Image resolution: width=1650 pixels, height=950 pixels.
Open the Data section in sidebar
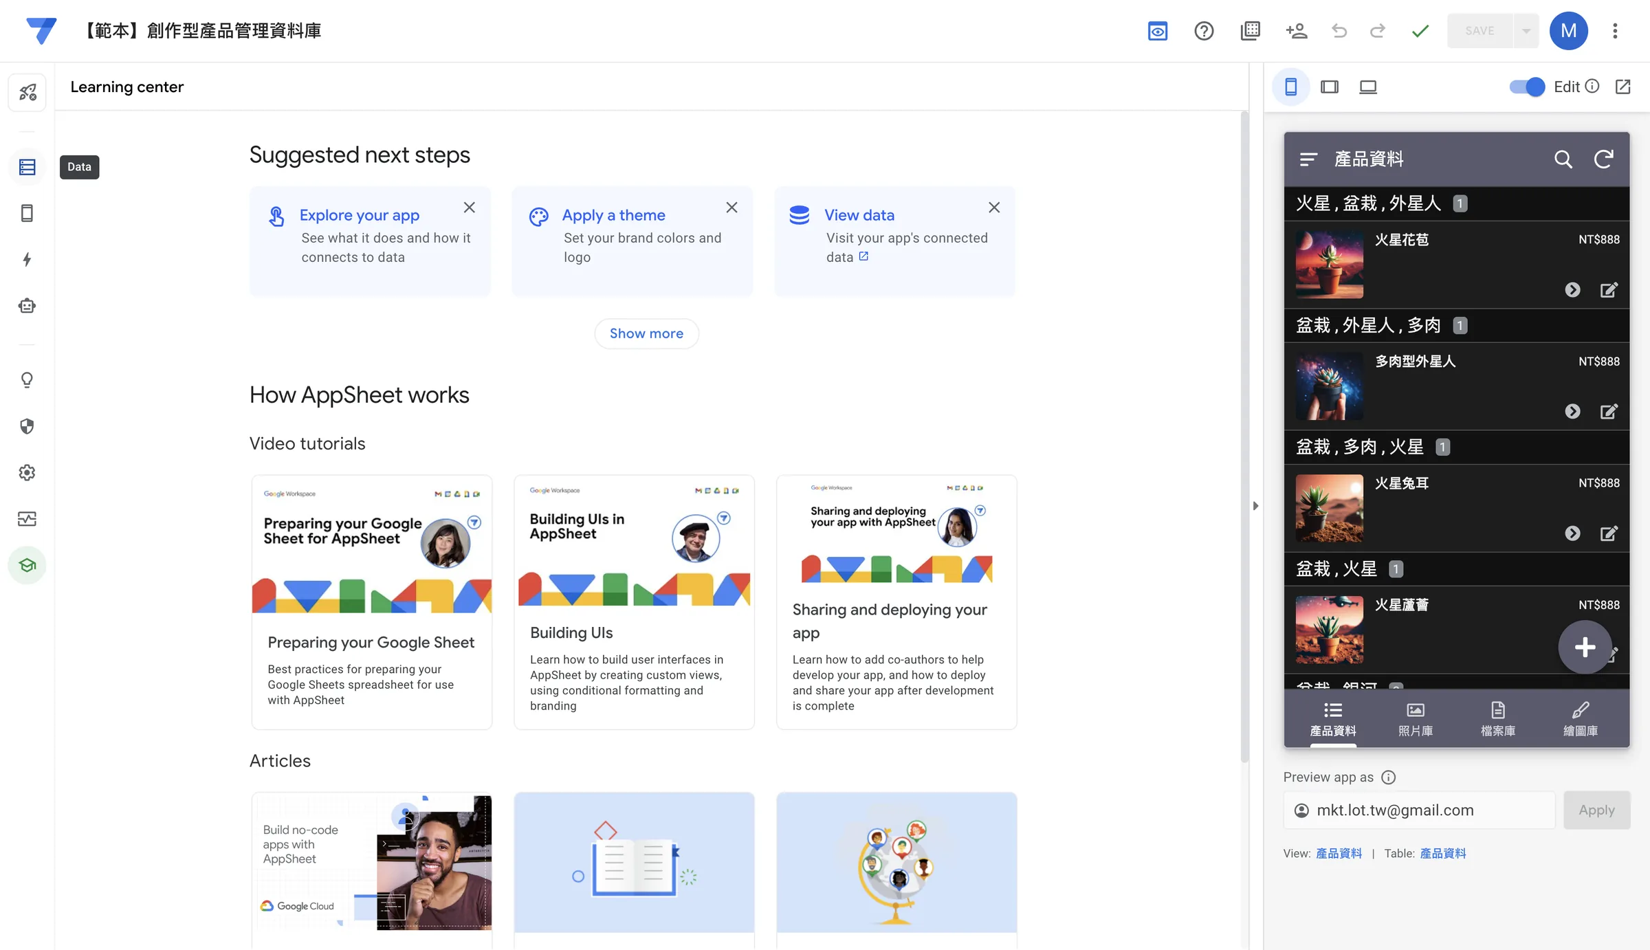(27, 167)
